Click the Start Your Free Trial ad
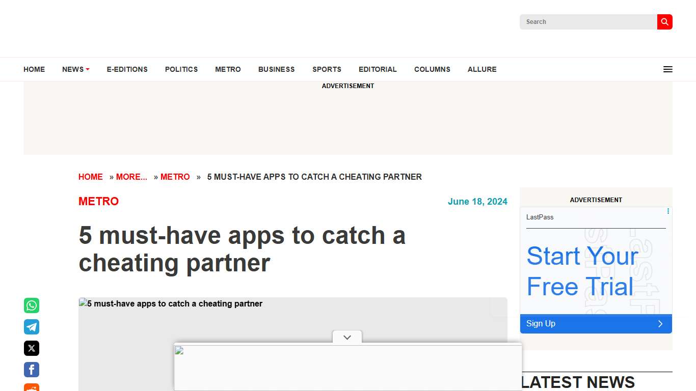 [x=582, y=271]
